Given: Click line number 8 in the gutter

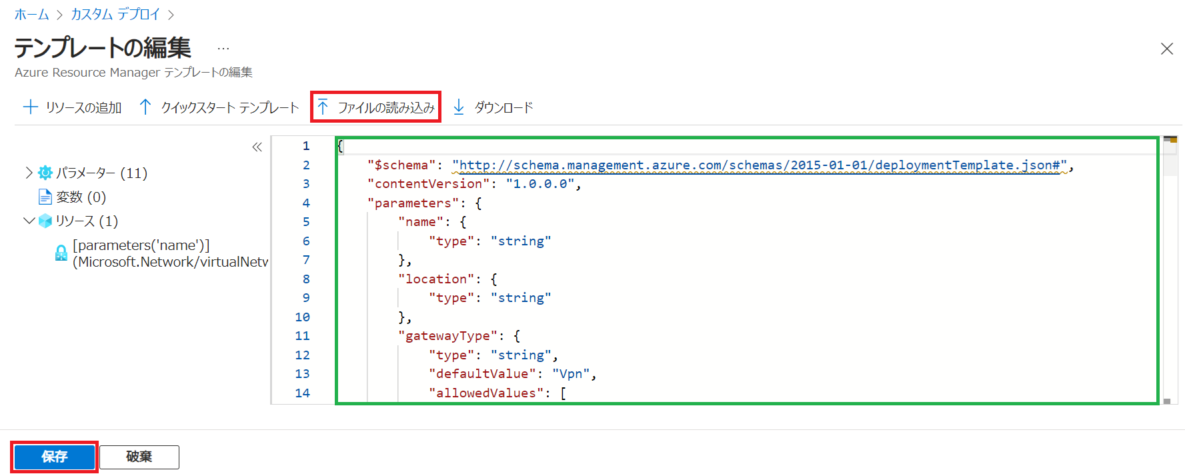Looking at the screenshot, I should 306,279.
